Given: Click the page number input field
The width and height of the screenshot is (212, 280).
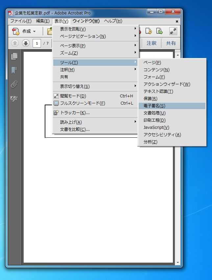Looking at the screenshot, I should pos(37,43).
